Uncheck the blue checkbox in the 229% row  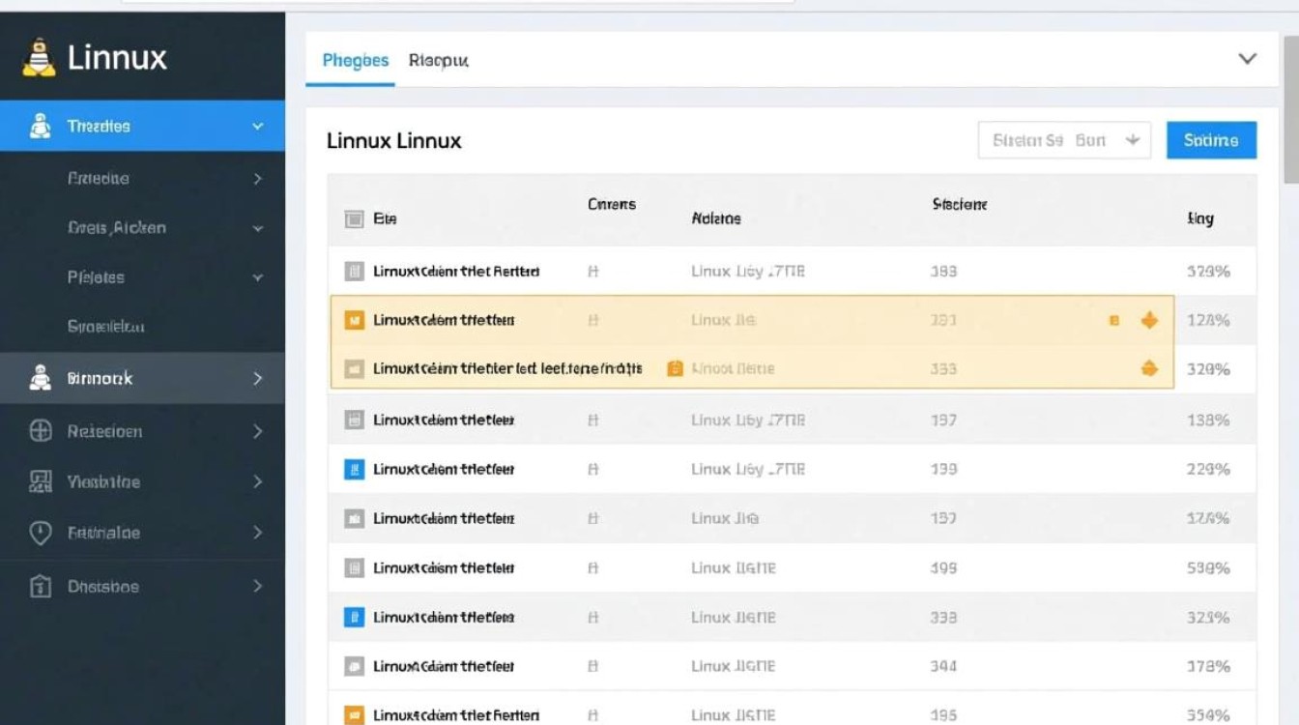pyautogui.click(x=354, y=470)
